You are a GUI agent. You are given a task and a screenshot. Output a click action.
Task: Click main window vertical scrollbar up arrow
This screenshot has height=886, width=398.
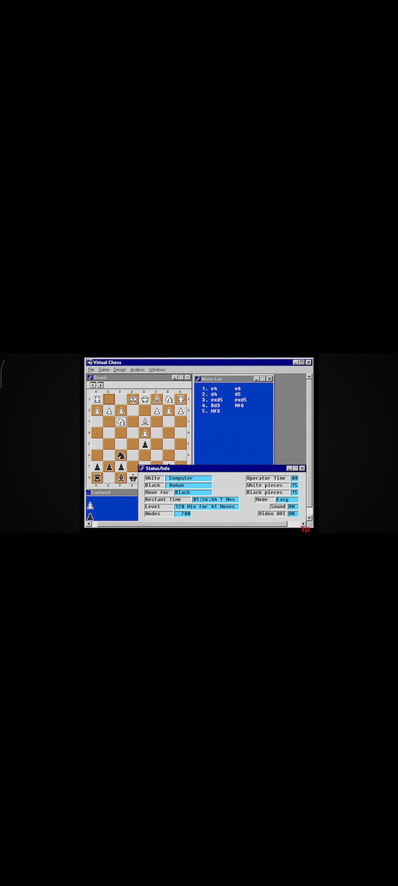pyautogui.click(x=310, y=376)
